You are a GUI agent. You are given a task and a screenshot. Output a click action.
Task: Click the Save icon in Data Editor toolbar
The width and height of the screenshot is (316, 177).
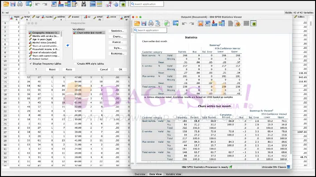coord(13,4)
